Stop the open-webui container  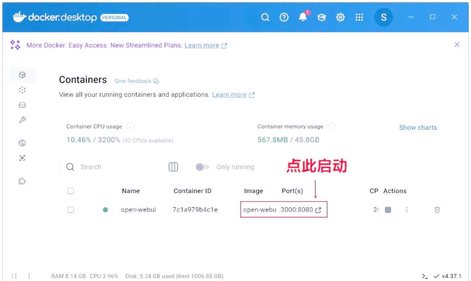point(388,210)
